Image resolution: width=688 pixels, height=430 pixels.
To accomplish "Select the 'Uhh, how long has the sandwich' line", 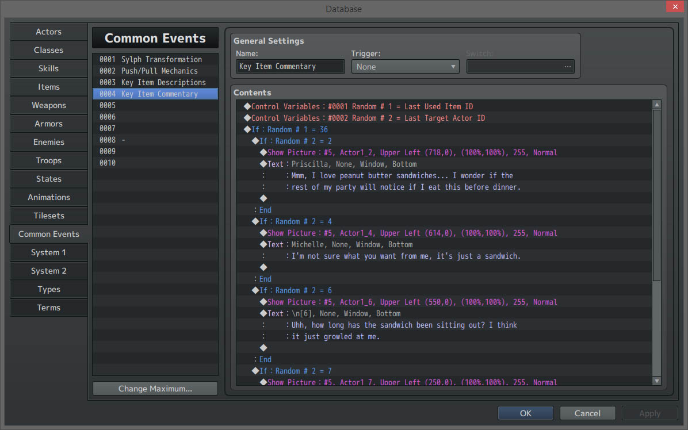I will [x=444, y=325].
